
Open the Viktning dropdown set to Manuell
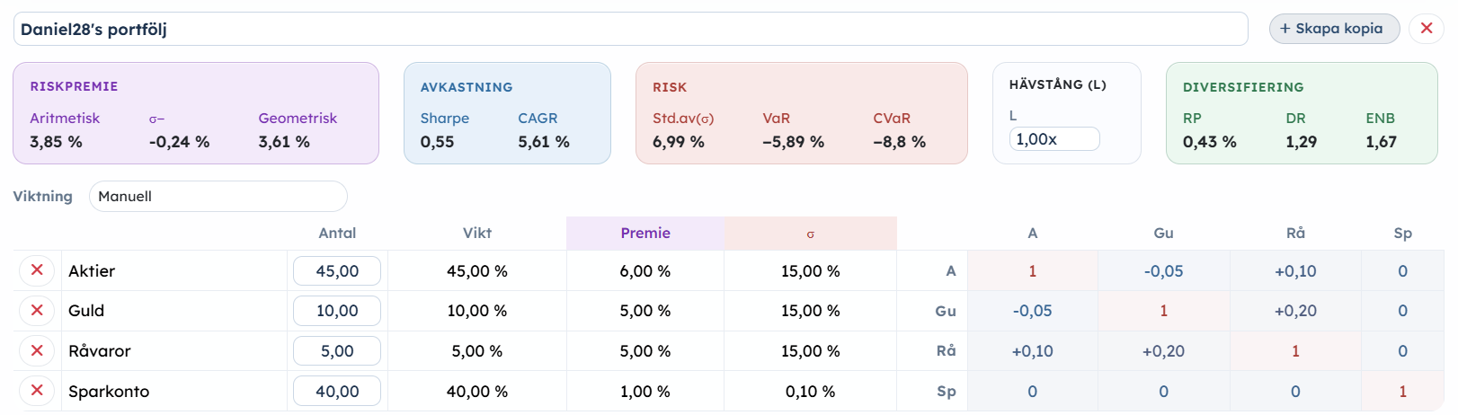click(x=218, y=196)
